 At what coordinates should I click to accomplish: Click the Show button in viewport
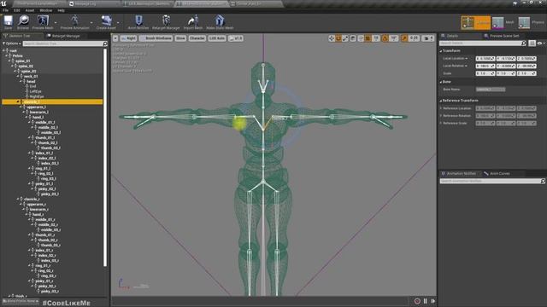click(180, 38)
